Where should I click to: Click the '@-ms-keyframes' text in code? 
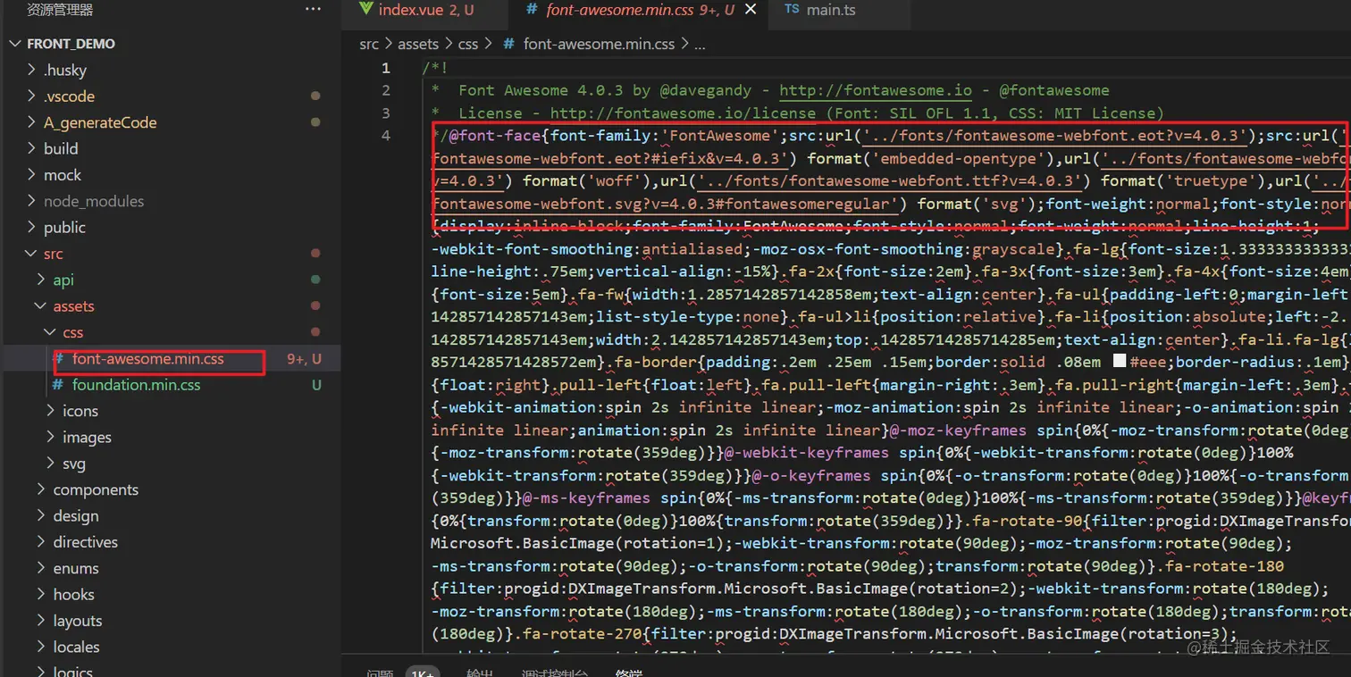pos(586,497)
